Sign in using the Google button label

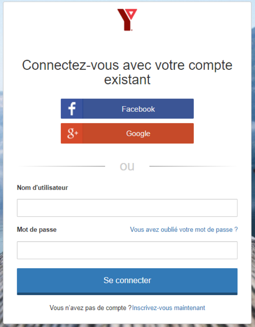(x=138, y=133)
